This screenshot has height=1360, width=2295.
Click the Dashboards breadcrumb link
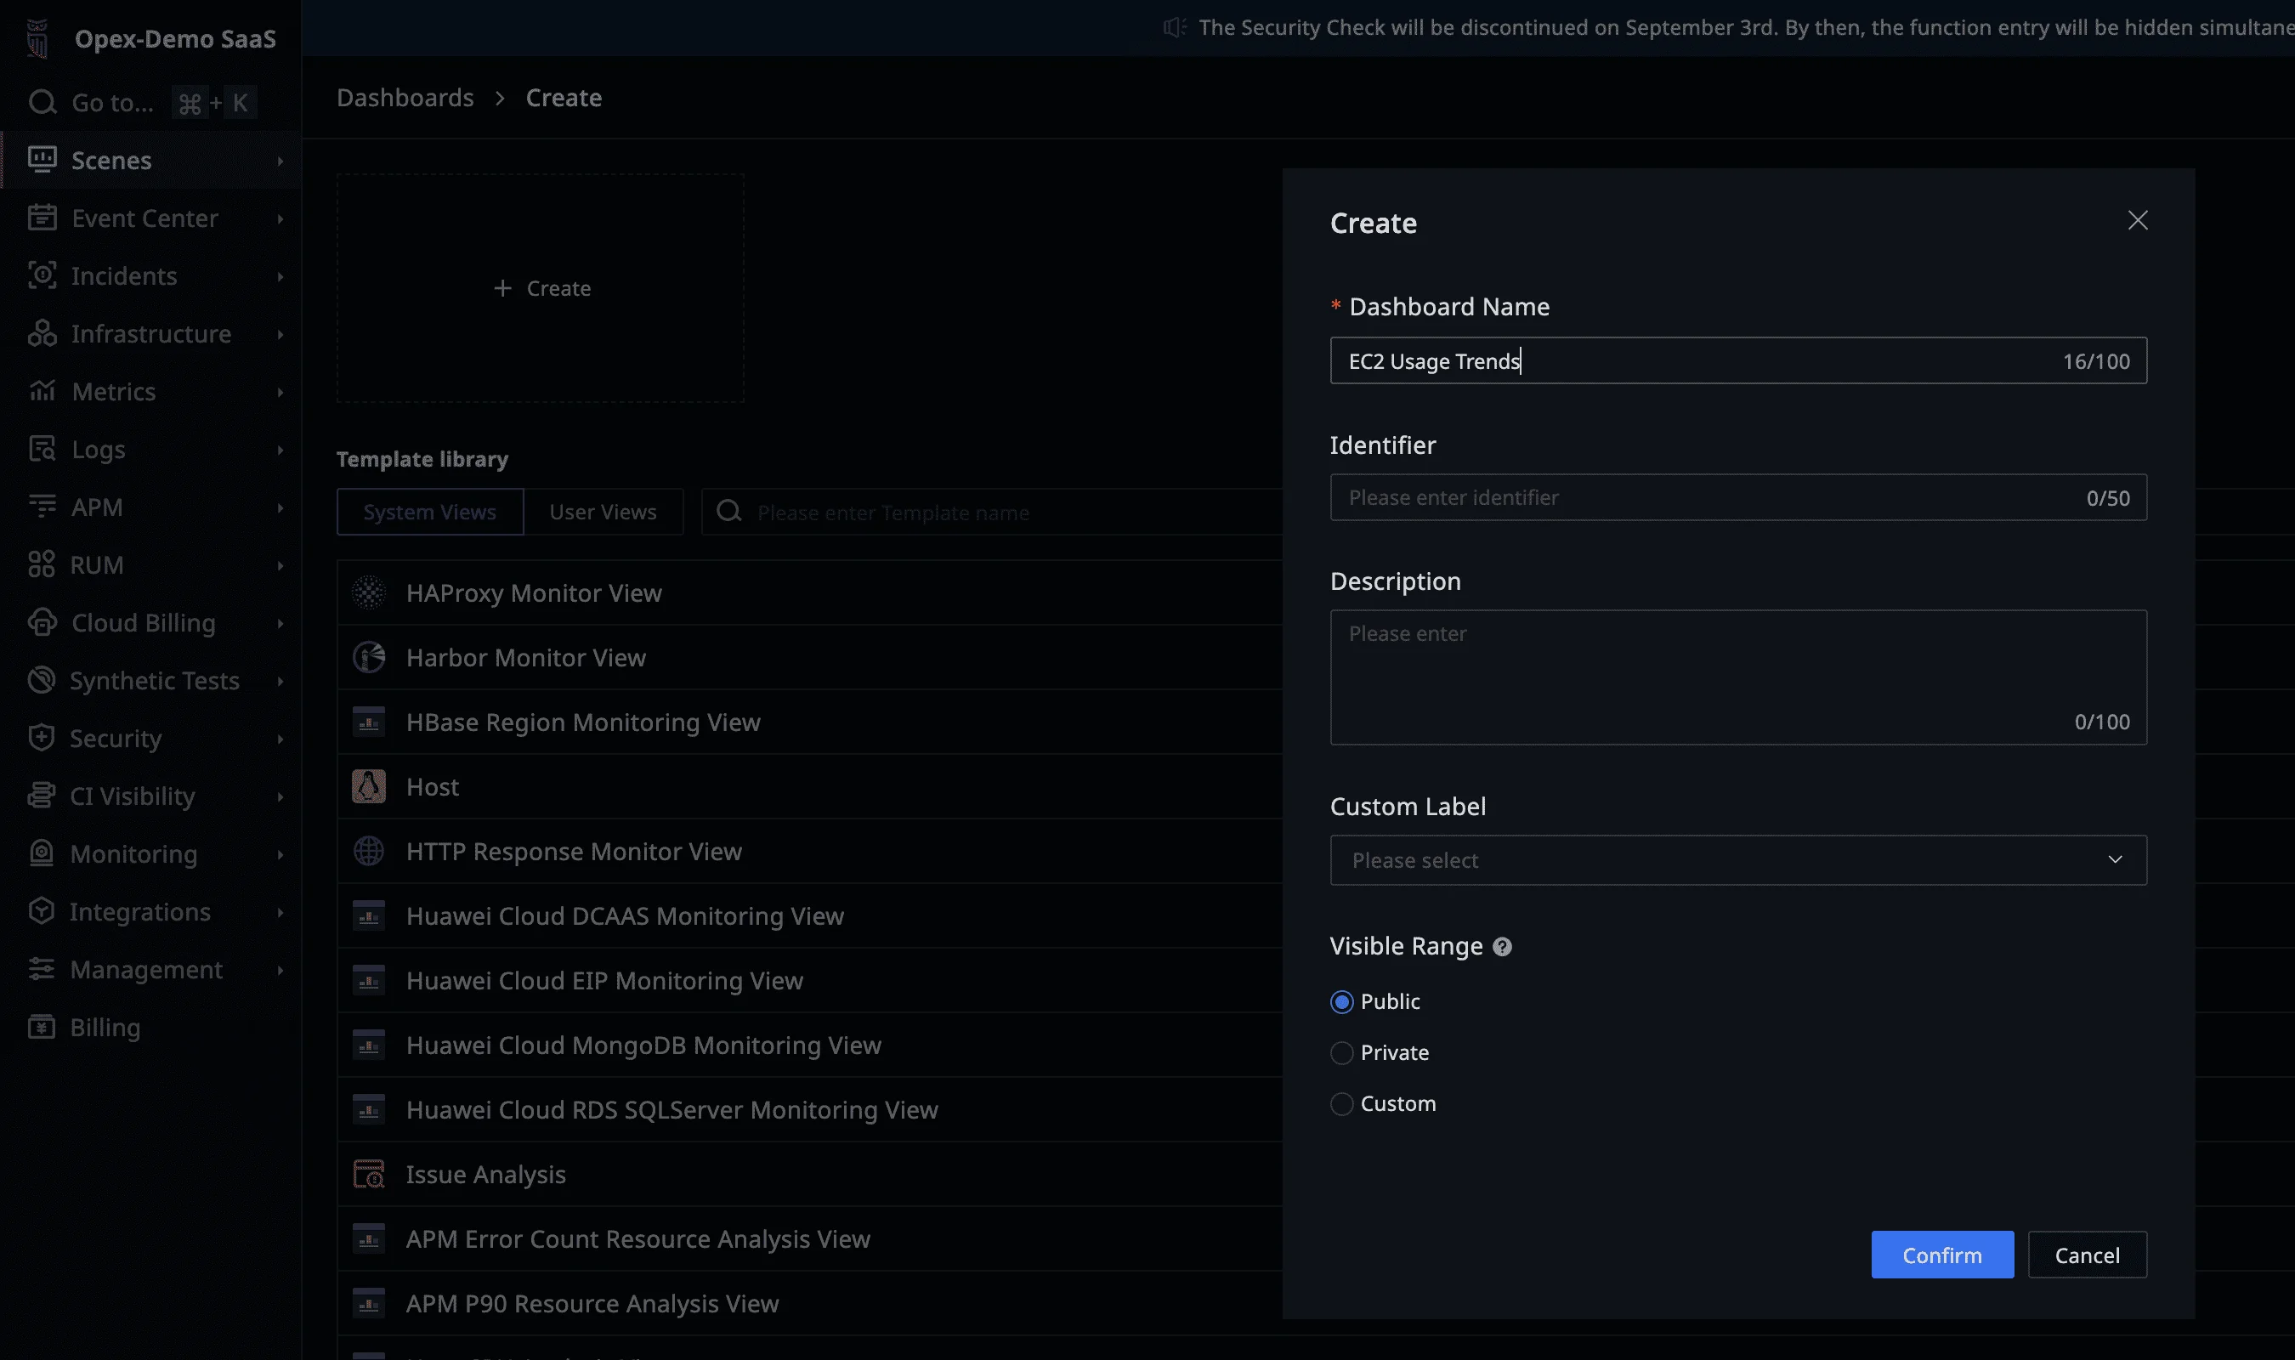point(405,98)
